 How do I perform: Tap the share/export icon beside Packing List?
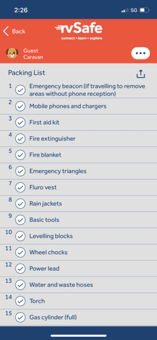[141, 74]
